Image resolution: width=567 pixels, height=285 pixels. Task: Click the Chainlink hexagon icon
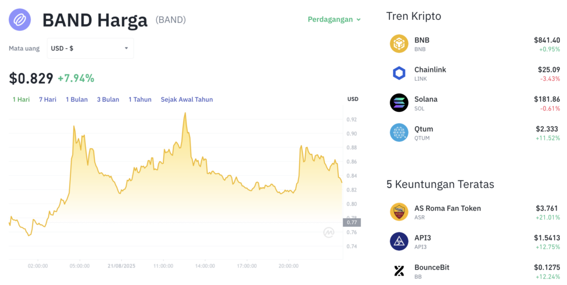pos(399,74)
